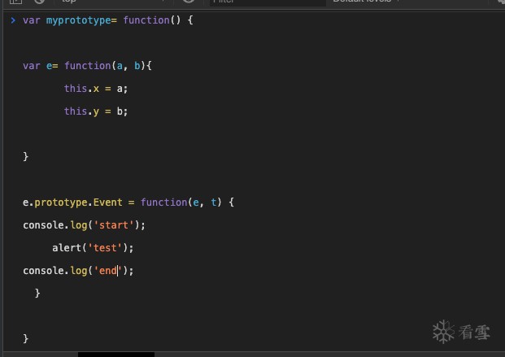This screenshot has width=505, height=357.
Task: Click the 'this.y = b;' line
Action: [96, 111]
